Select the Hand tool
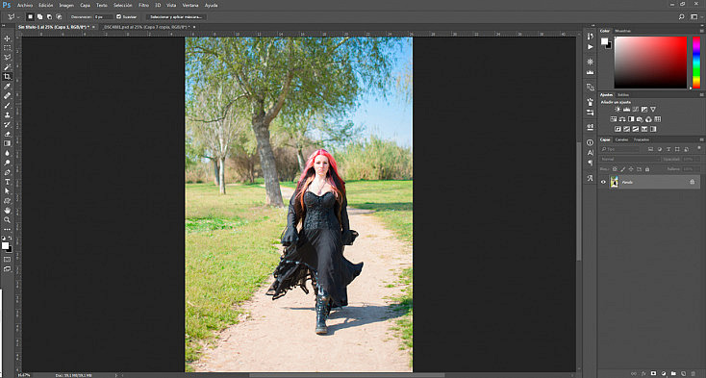 (7, 210)
